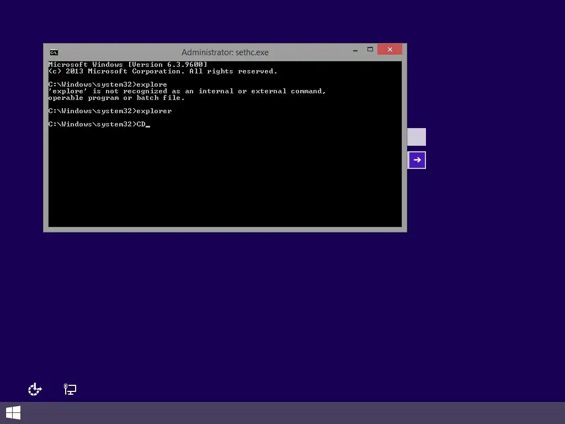Click the 'Microsoft Windows [Version 6.3.9600]' line
Image resolution: width=565 pixels, height=424 pixels.
point(128,65)
